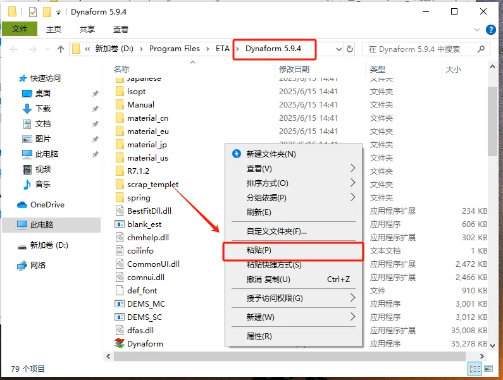The width and height of the screenshot is (503, 380).
Task: Select 网络 in navigation pane
Action: tap(38, 265)
